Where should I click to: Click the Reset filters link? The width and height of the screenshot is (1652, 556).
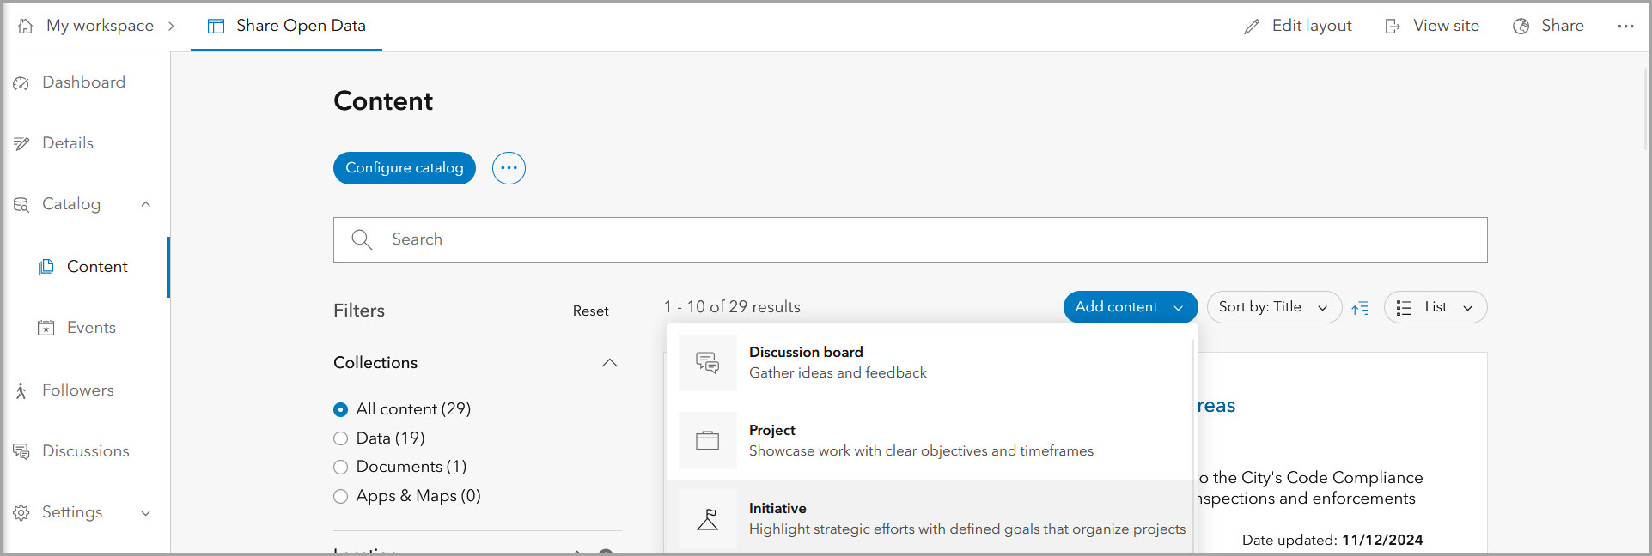(x=590, y=311)
